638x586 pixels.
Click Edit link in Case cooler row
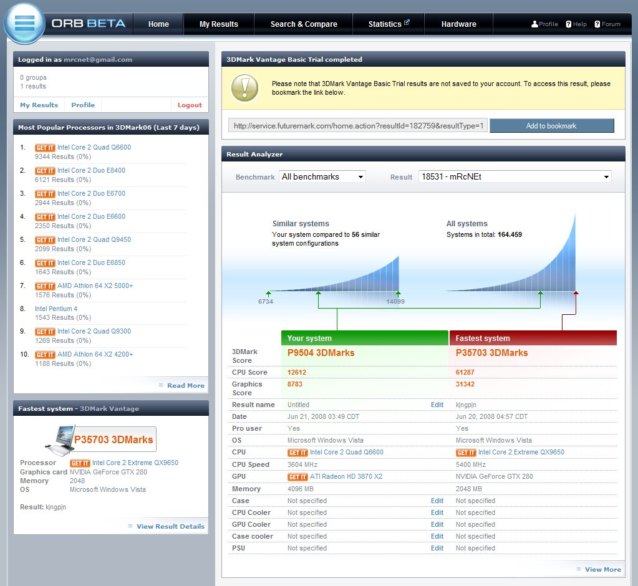tap(437, 536)
